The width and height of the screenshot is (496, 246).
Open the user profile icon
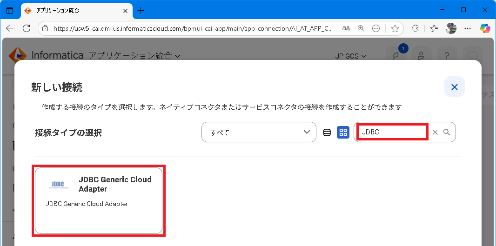[421, 56]
